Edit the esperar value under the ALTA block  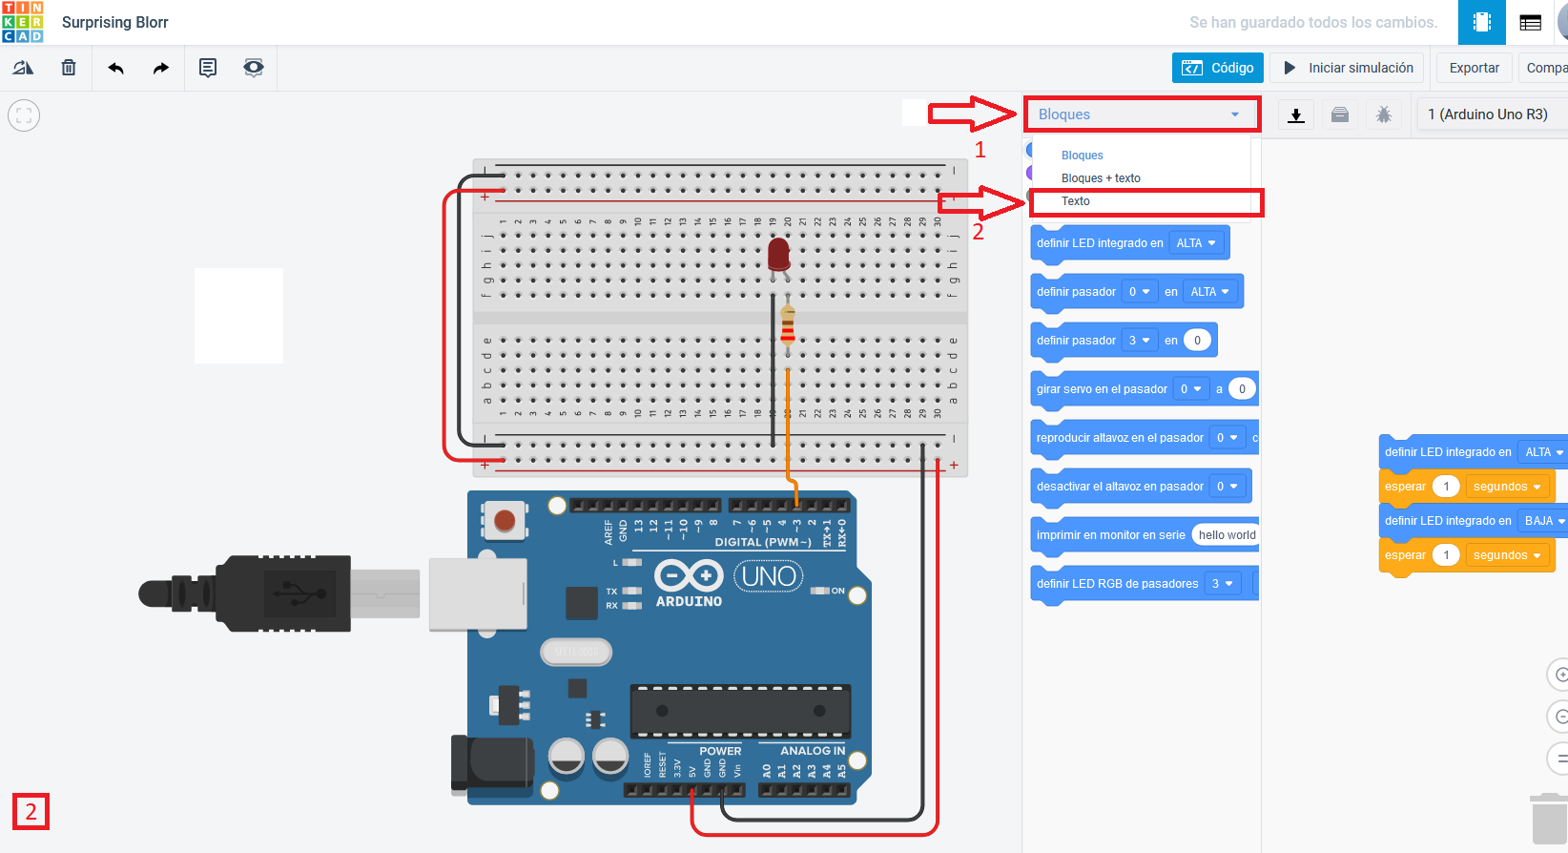[1446, 487]
